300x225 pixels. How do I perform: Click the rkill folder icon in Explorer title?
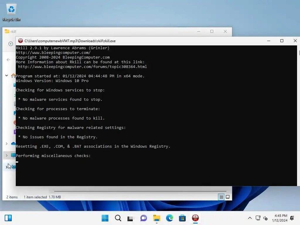7,31
